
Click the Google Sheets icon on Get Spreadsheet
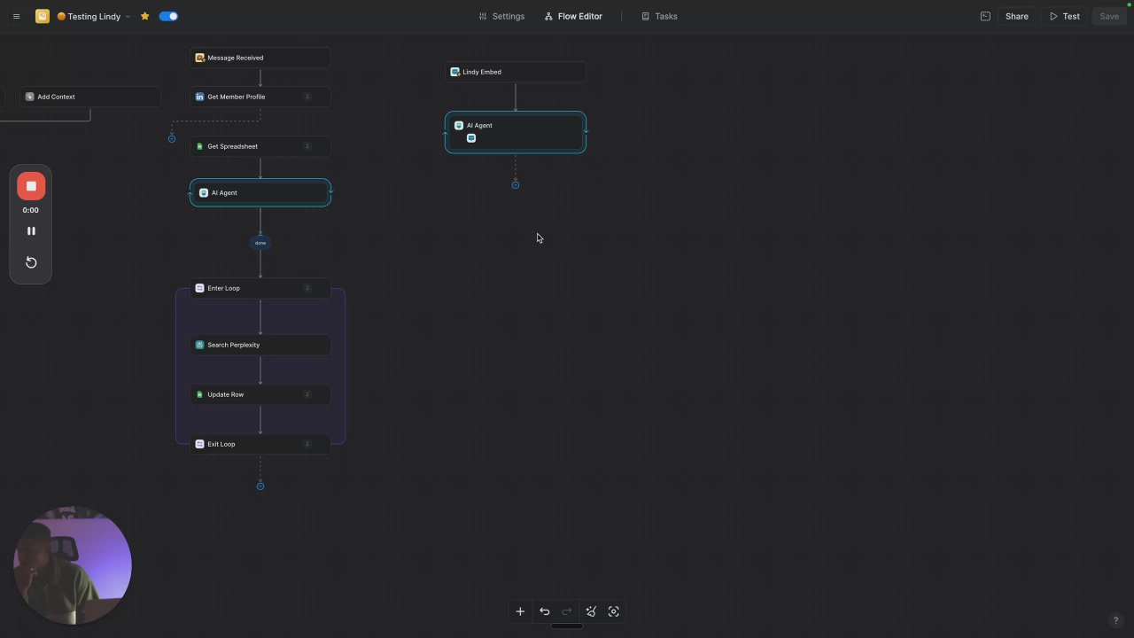pyautogui.click(x=199, y=146)
